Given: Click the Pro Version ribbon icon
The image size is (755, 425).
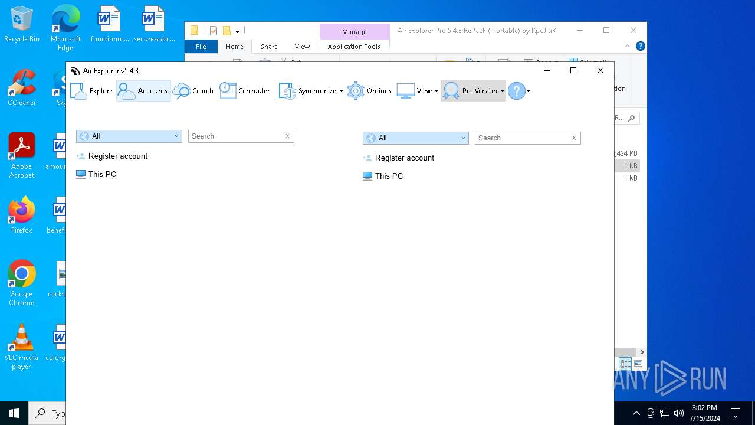Looking at the screenshot, I should (451, 91).
